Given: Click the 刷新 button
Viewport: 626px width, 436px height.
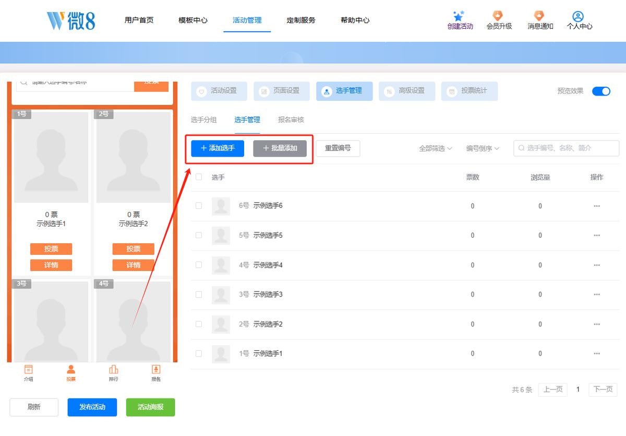Looking at the screenshot, I should click(x=34, y=407).
